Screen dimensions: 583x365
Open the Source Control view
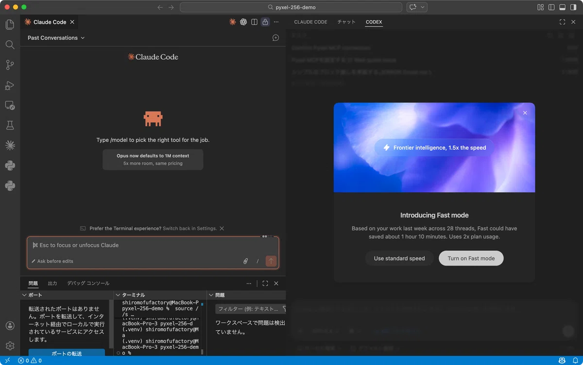click(10, 65)
